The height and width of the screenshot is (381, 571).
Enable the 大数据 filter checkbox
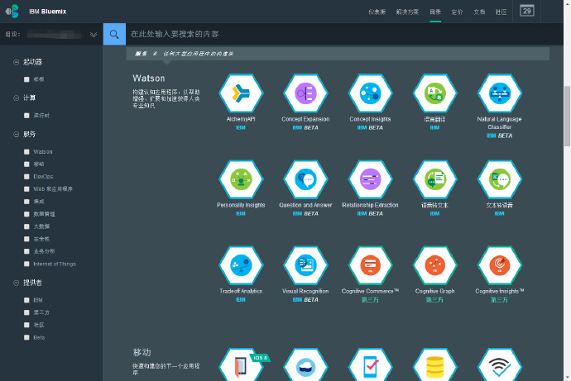26,226
